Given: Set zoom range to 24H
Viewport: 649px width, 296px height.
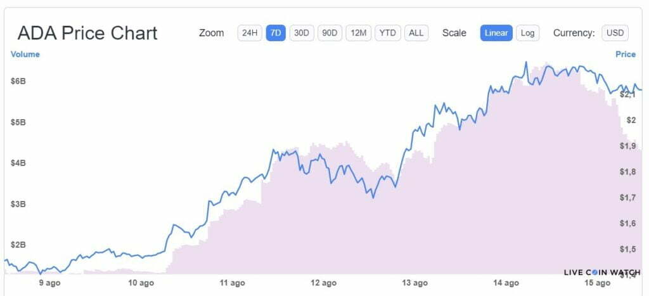Looking at the screenshot, I should pyautogui.click(x=249, y=33).
